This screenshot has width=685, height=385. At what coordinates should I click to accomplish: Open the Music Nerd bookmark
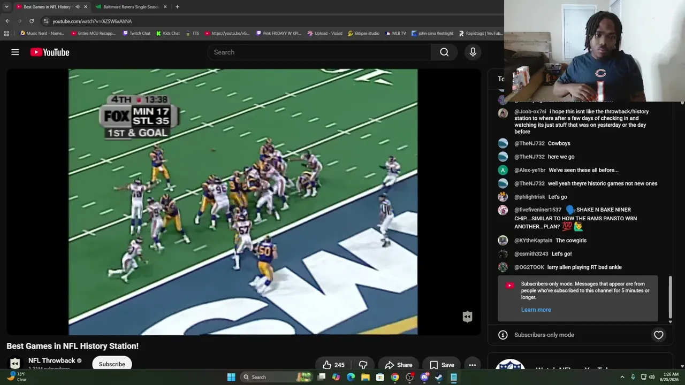(42, 33)
